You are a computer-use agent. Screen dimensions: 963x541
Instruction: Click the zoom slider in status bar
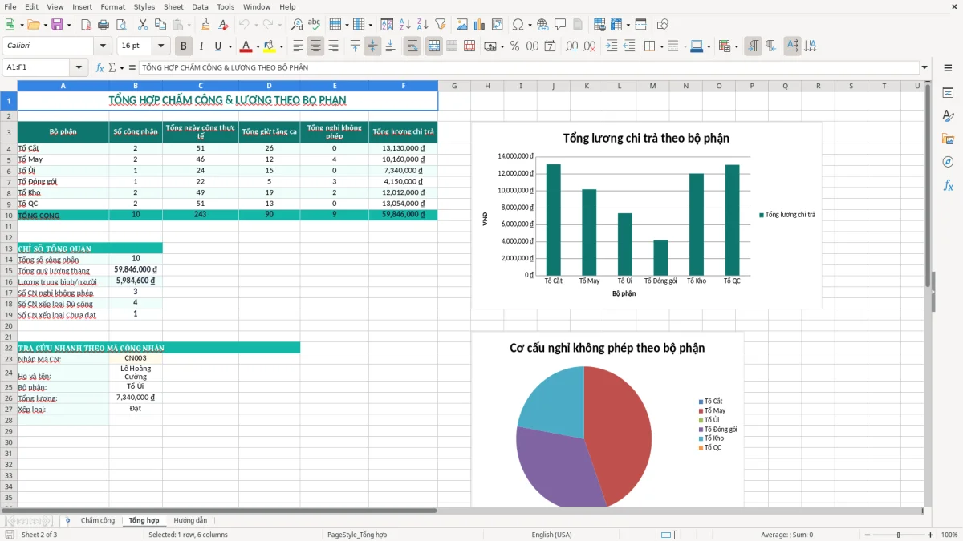click(899, 535)
